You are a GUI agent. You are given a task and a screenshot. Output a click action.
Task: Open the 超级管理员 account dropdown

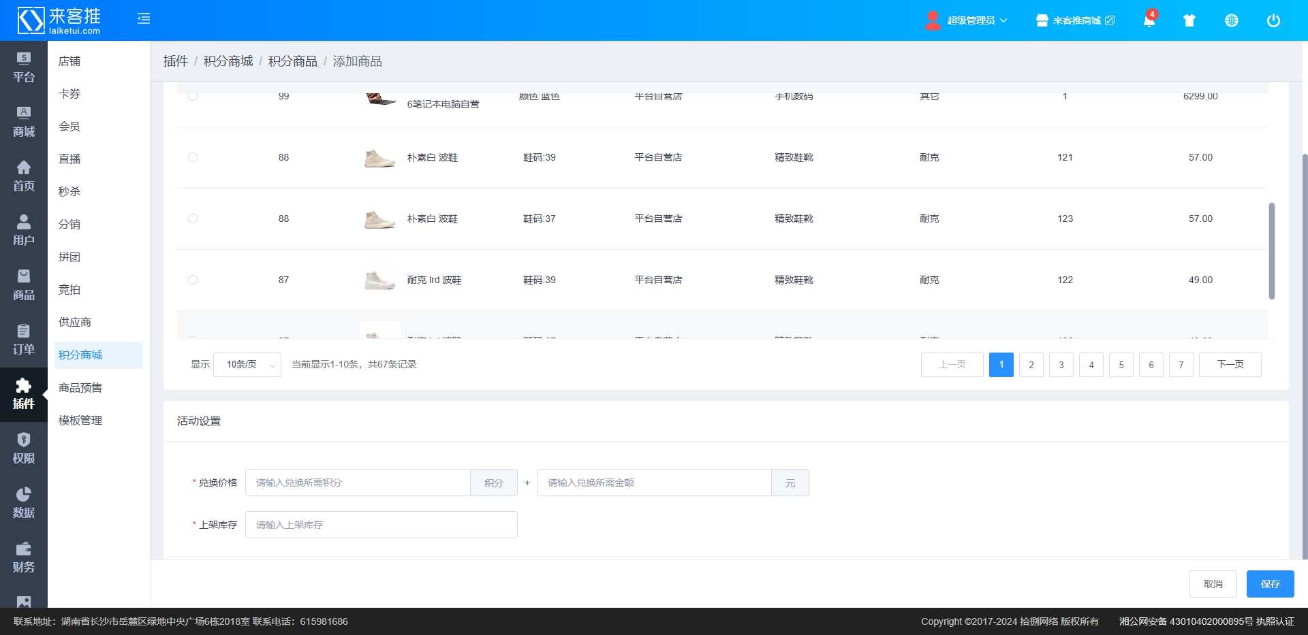[x=967, y=20]
